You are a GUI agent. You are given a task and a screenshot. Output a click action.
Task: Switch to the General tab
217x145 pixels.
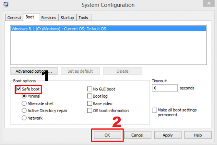click(14, 18)
